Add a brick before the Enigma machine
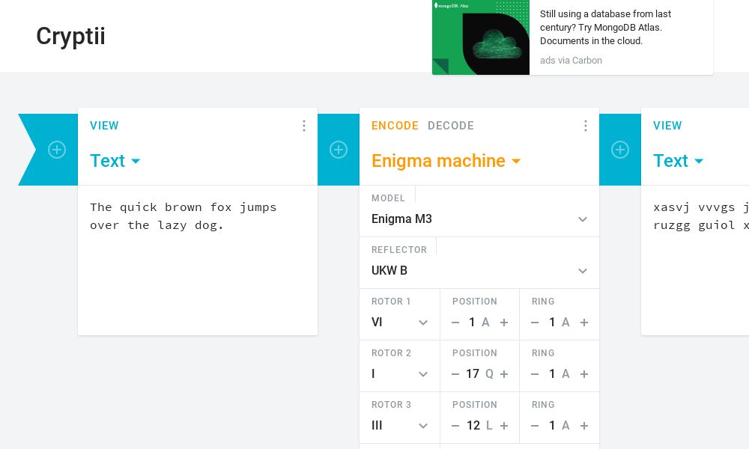749x449 pixels. (x=339, y=150)
